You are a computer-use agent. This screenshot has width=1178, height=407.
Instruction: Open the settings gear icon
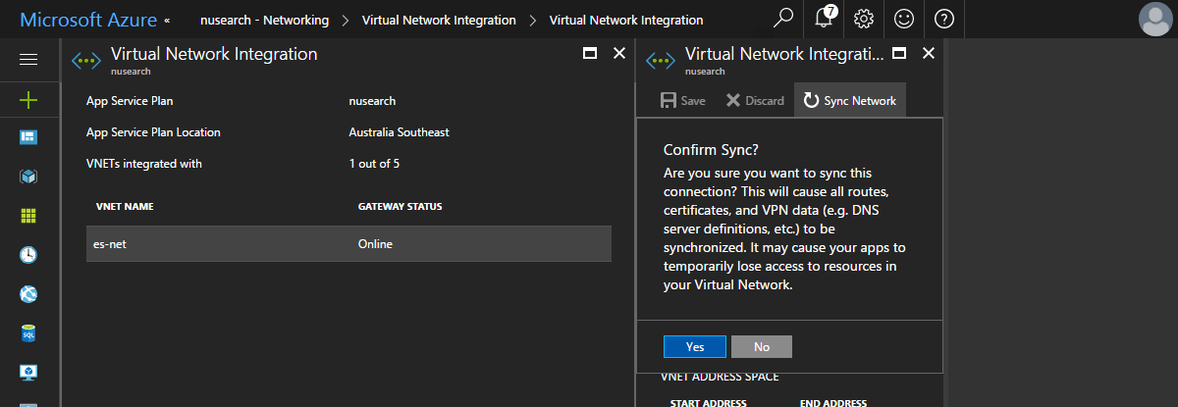click(x=864, y=19)
